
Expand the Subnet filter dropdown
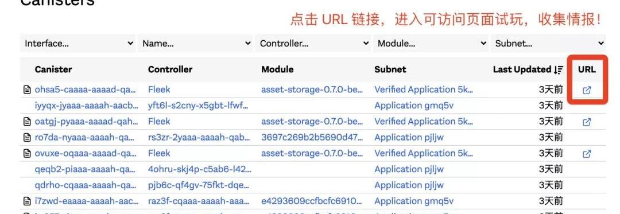[x=548, y=44]
